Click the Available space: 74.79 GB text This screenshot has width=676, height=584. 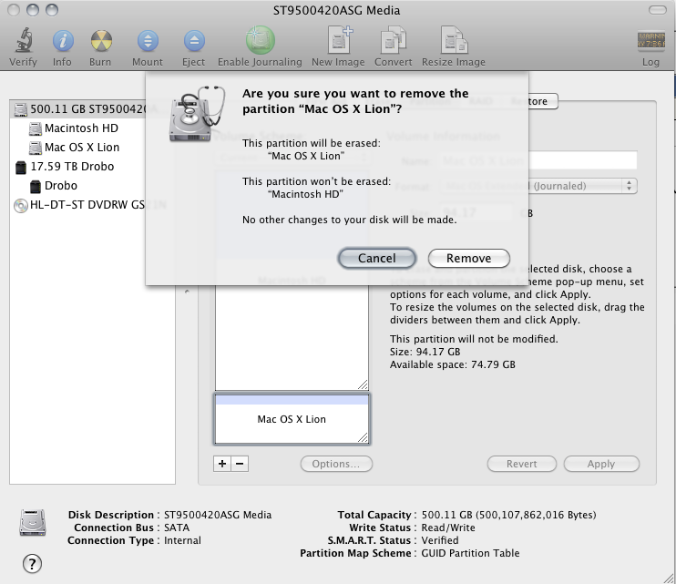click(x=452, y=364)
